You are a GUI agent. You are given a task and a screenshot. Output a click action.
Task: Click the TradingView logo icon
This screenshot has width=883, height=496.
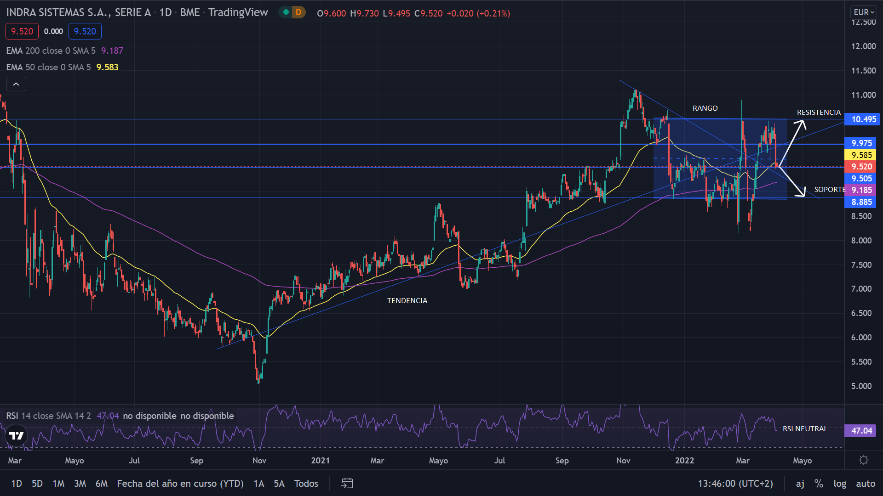click(x=17, y=435)
